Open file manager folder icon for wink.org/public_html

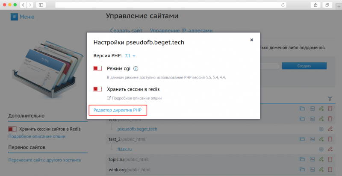pyautogui.click(x=302, y=169)
